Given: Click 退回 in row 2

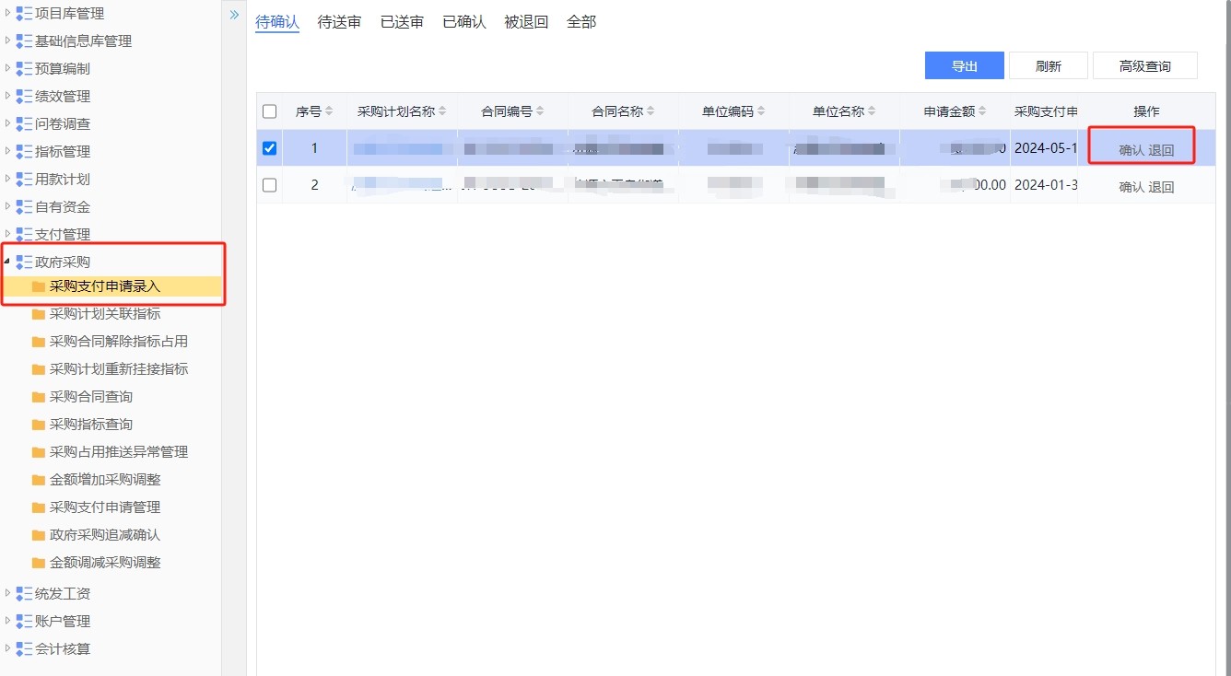Looking at the screenshot, I should point(1162,187).
